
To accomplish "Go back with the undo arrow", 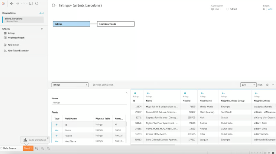I will pyautogui.click(x=12, y=3).
